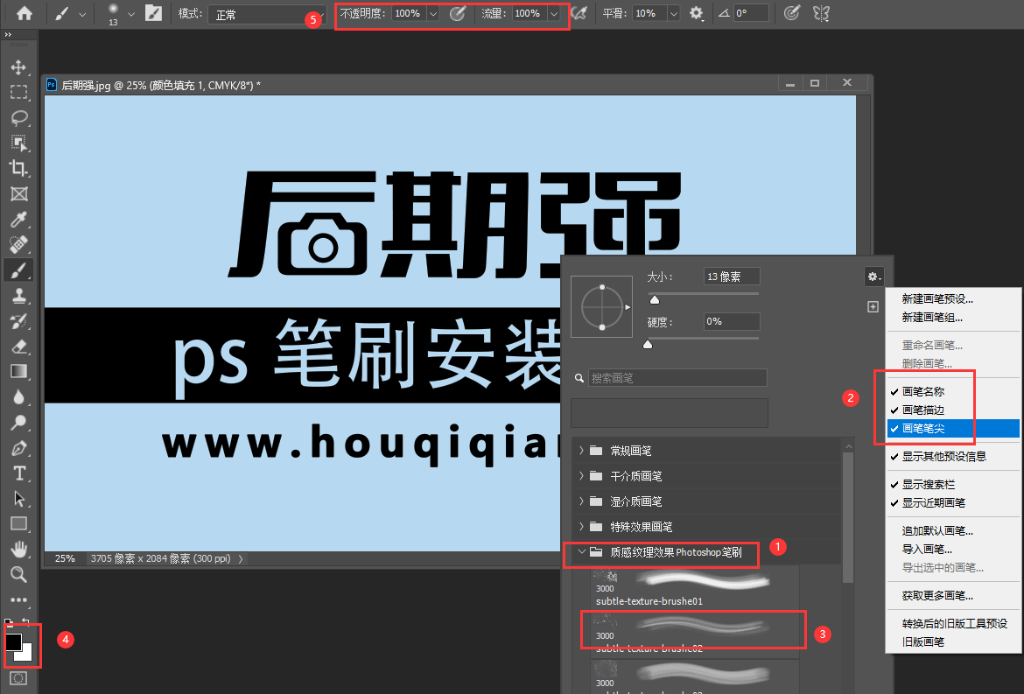Image resolution: width=1024 pixels, height=694 pixels.
Task: Swap foreground and background colors
Action: click(26, 621)
